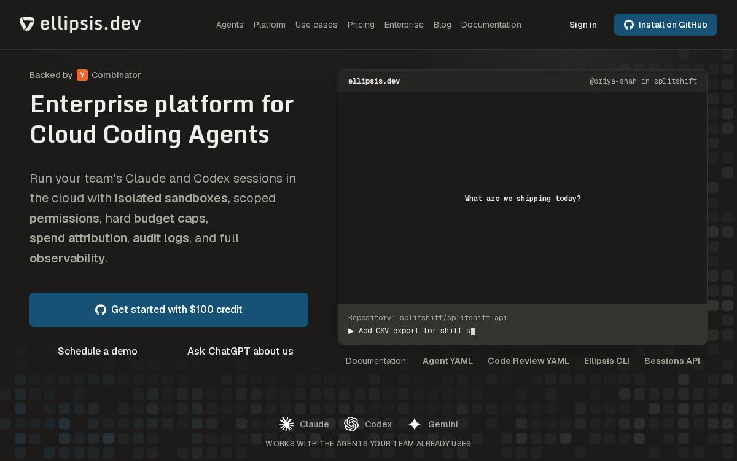The height and width of the screenshot is (461, 737).
Task: Click the Gemini sparkle icon
Action: (415, 424)
